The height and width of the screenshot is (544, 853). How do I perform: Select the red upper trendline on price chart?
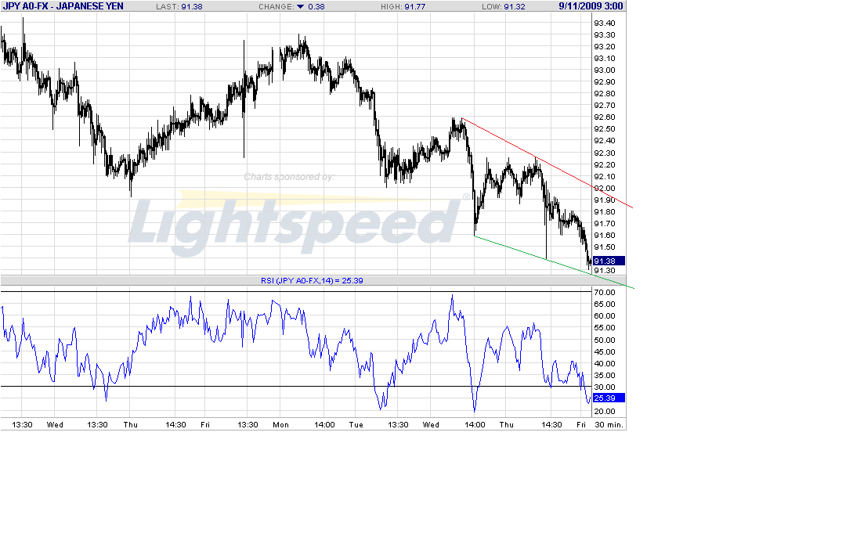(x=547, y=163)
